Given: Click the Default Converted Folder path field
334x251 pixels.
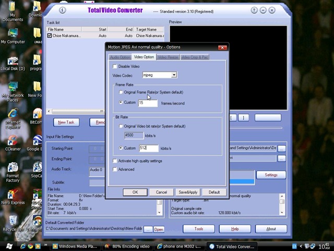Looking at the screenshot, I should coord(94,229).
